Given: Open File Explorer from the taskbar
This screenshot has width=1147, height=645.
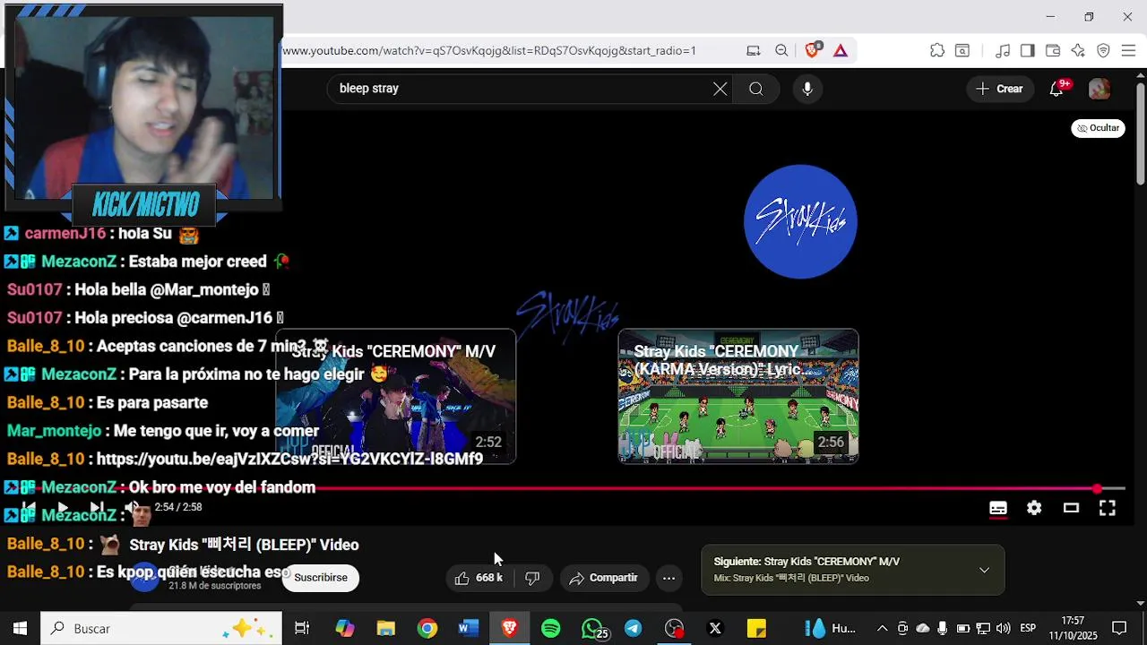Looking at the screenshot, I should point(386,629).
